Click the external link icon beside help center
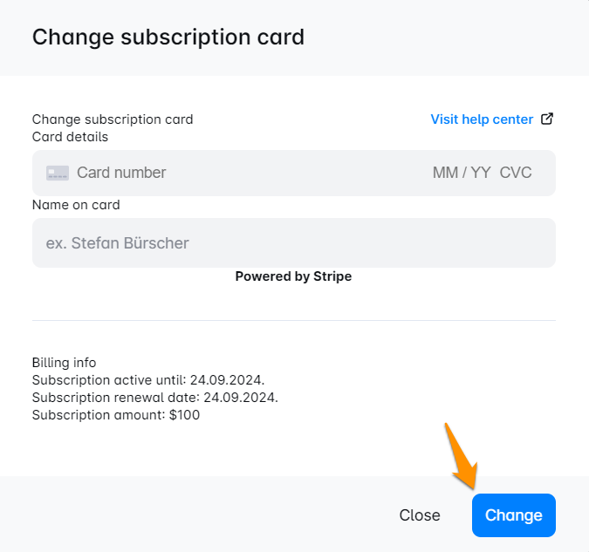The image size is (589, 552). click(547, 119)
